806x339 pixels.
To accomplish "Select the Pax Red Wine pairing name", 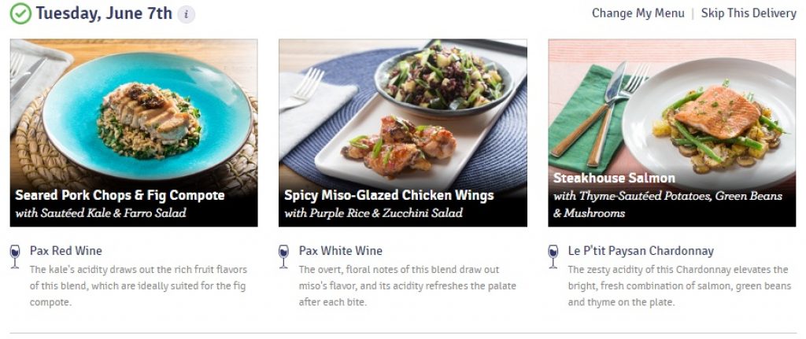I will 66,251.
